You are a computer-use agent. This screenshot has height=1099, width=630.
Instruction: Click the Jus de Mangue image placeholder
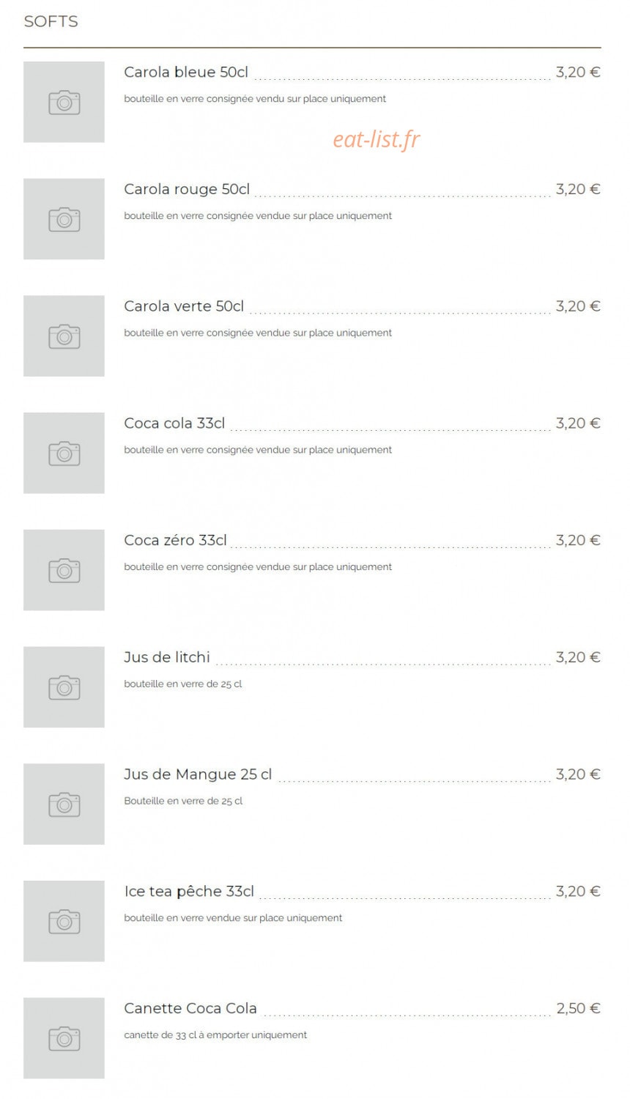click(64, 804)
